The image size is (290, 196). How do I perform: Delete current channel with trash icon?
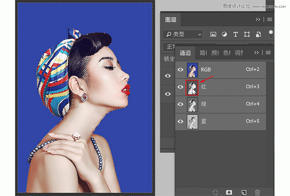click(257, 192)
